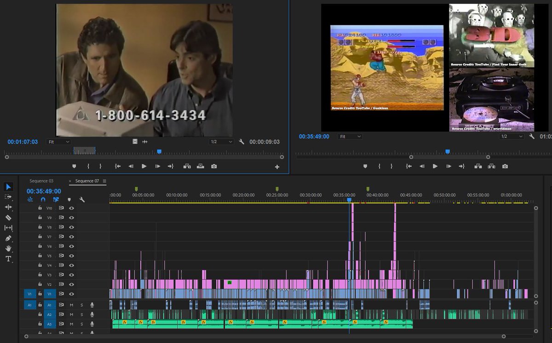Select the Type tool
Image resolution: width=552 pixels, height=343 pixels.
coord(8,259)
